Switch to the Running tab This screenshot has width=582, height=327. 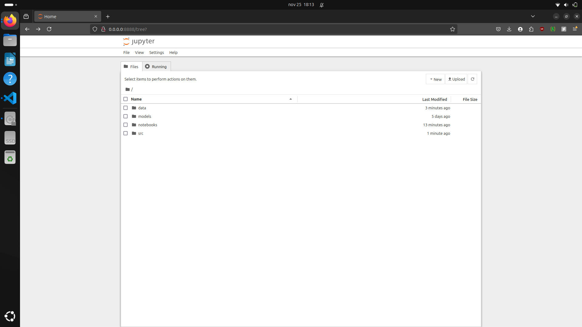pos(156,67)
